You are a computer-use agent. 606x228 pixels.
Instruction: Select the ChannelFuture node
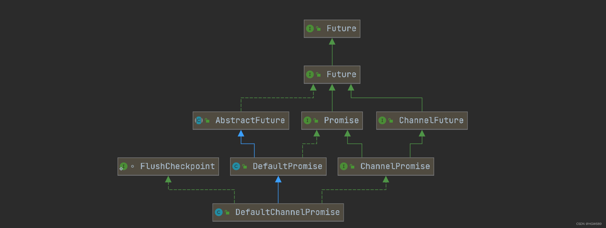(x=422, y=121)
